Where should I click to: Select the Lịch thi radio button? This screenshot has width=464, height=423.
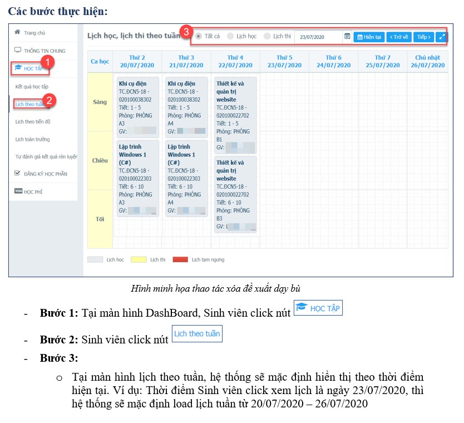coord(267,36)
